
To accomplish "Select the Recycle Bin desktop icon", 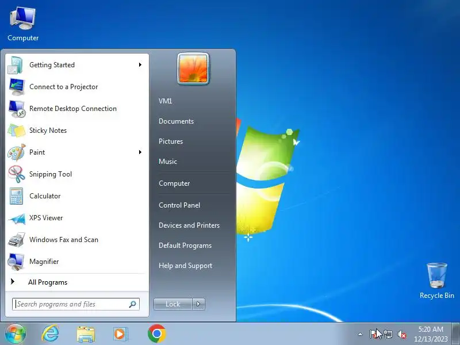I will [x=437, y=281].
